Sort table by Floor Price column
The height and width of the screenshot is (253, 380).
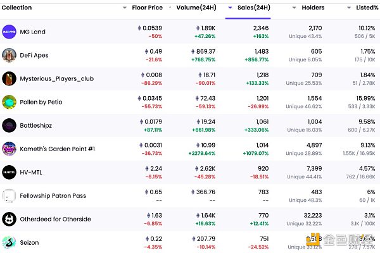[x=147, y=8]
